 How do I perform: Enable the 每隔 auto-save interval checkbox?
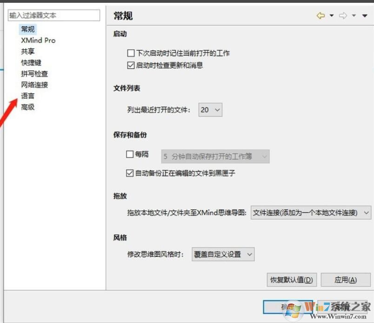(x=131, y=154)
